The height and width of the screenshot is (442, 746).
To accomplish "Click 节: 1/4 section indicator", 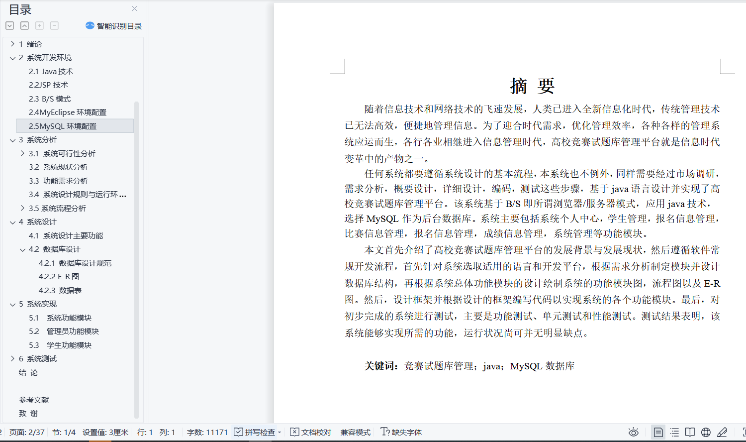I will (x=64, y=432).
